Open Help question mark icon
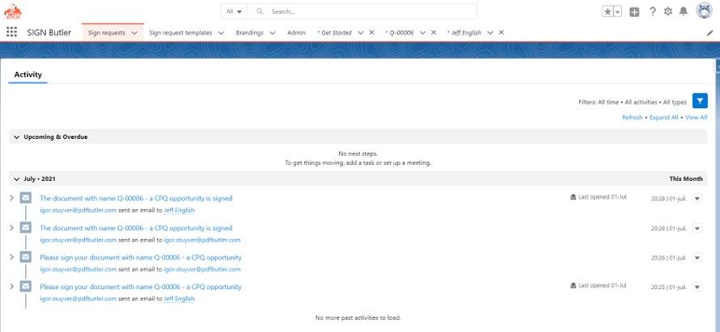Screen dimensions: 720x332 click(x=653, y=11)
